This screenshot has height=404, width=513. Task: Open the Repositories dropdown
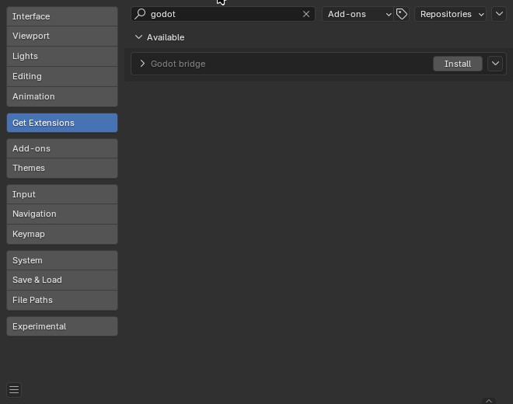tap(451, 14)
